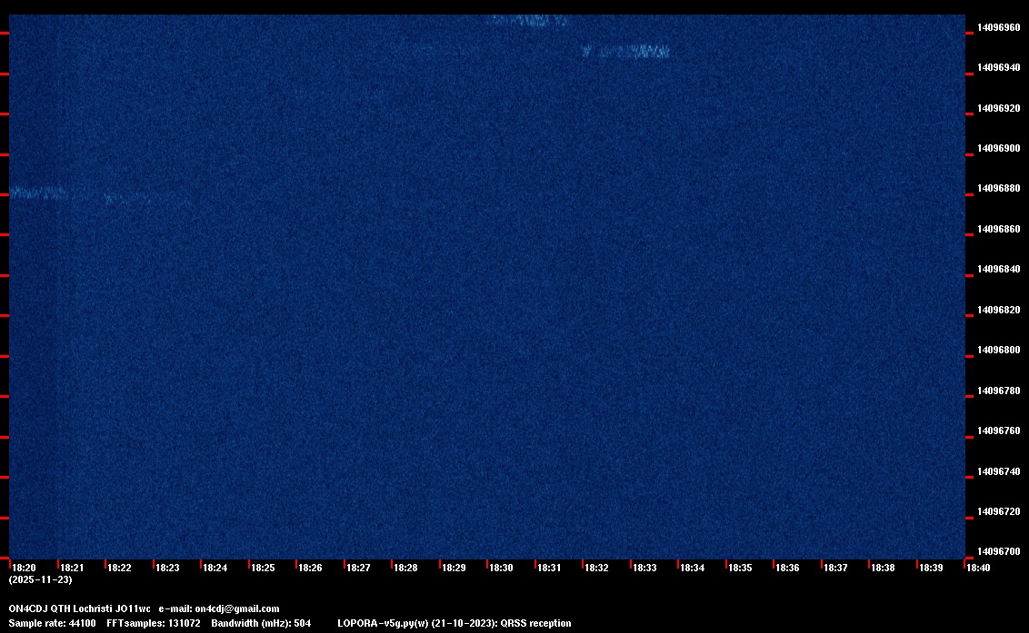
Task: Click the on4cdj@gmail.com e-mail address
Action: pos(237,608)
